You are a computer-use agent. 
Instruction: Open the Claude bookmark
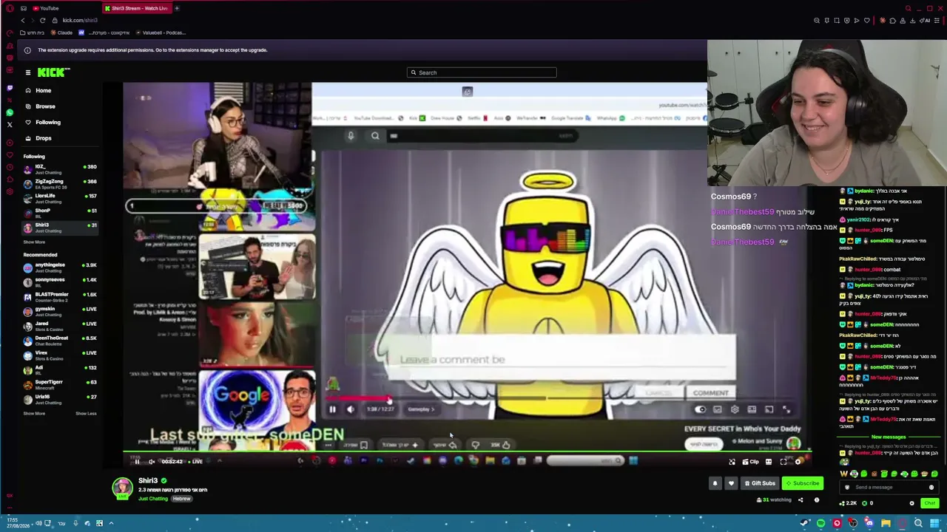pos(62,33)
